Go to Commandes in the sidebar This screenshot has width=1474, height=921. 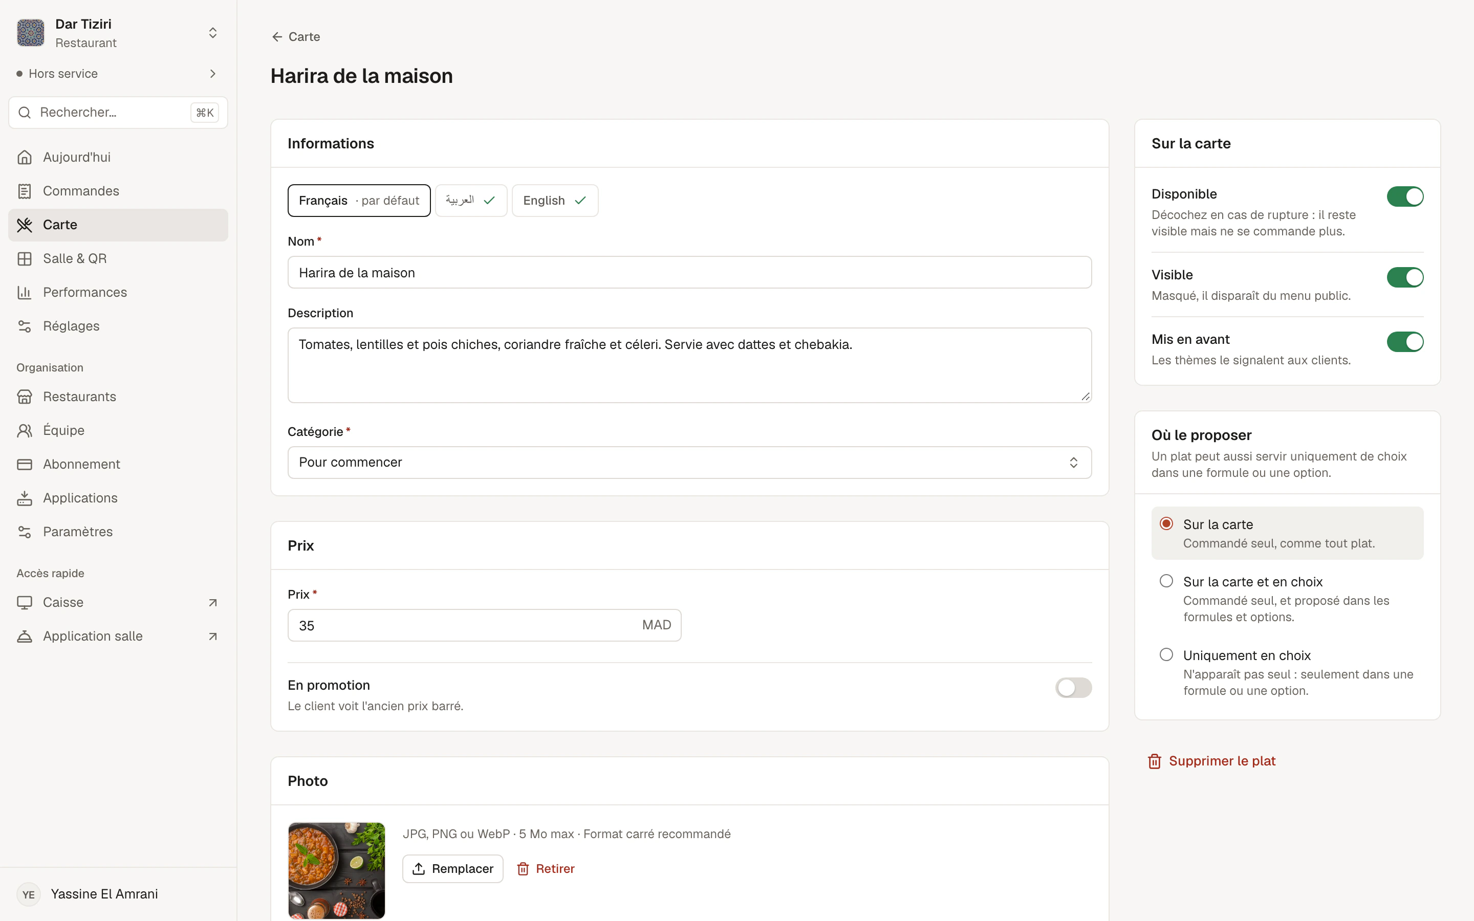(118, 191)
